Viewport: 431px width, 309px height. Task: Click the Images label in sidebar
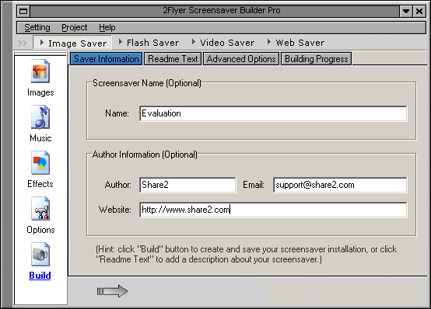click(40, 92)
